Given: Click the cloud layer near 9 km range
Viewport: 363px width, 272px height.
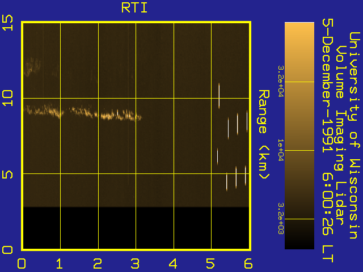Looking at the screenshot, I should [x=83, y=112].
